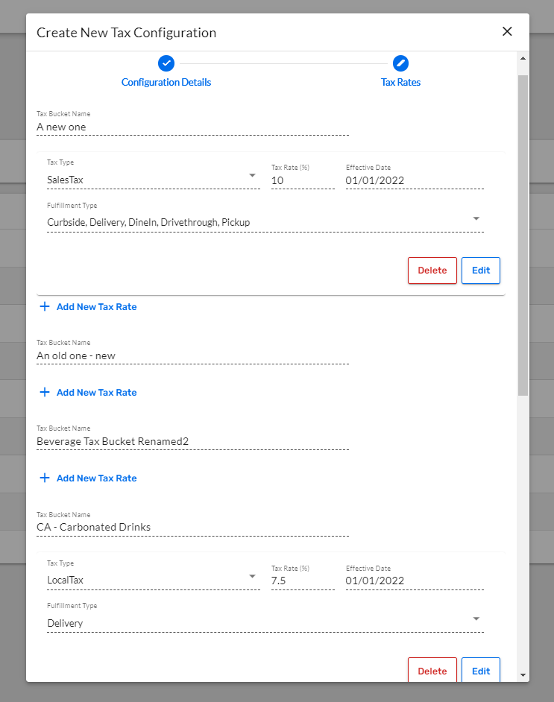Edit the SalesTax rate entry
This screenshot has height=702, width=554.
pyautogui.click(x=481, y=271)
